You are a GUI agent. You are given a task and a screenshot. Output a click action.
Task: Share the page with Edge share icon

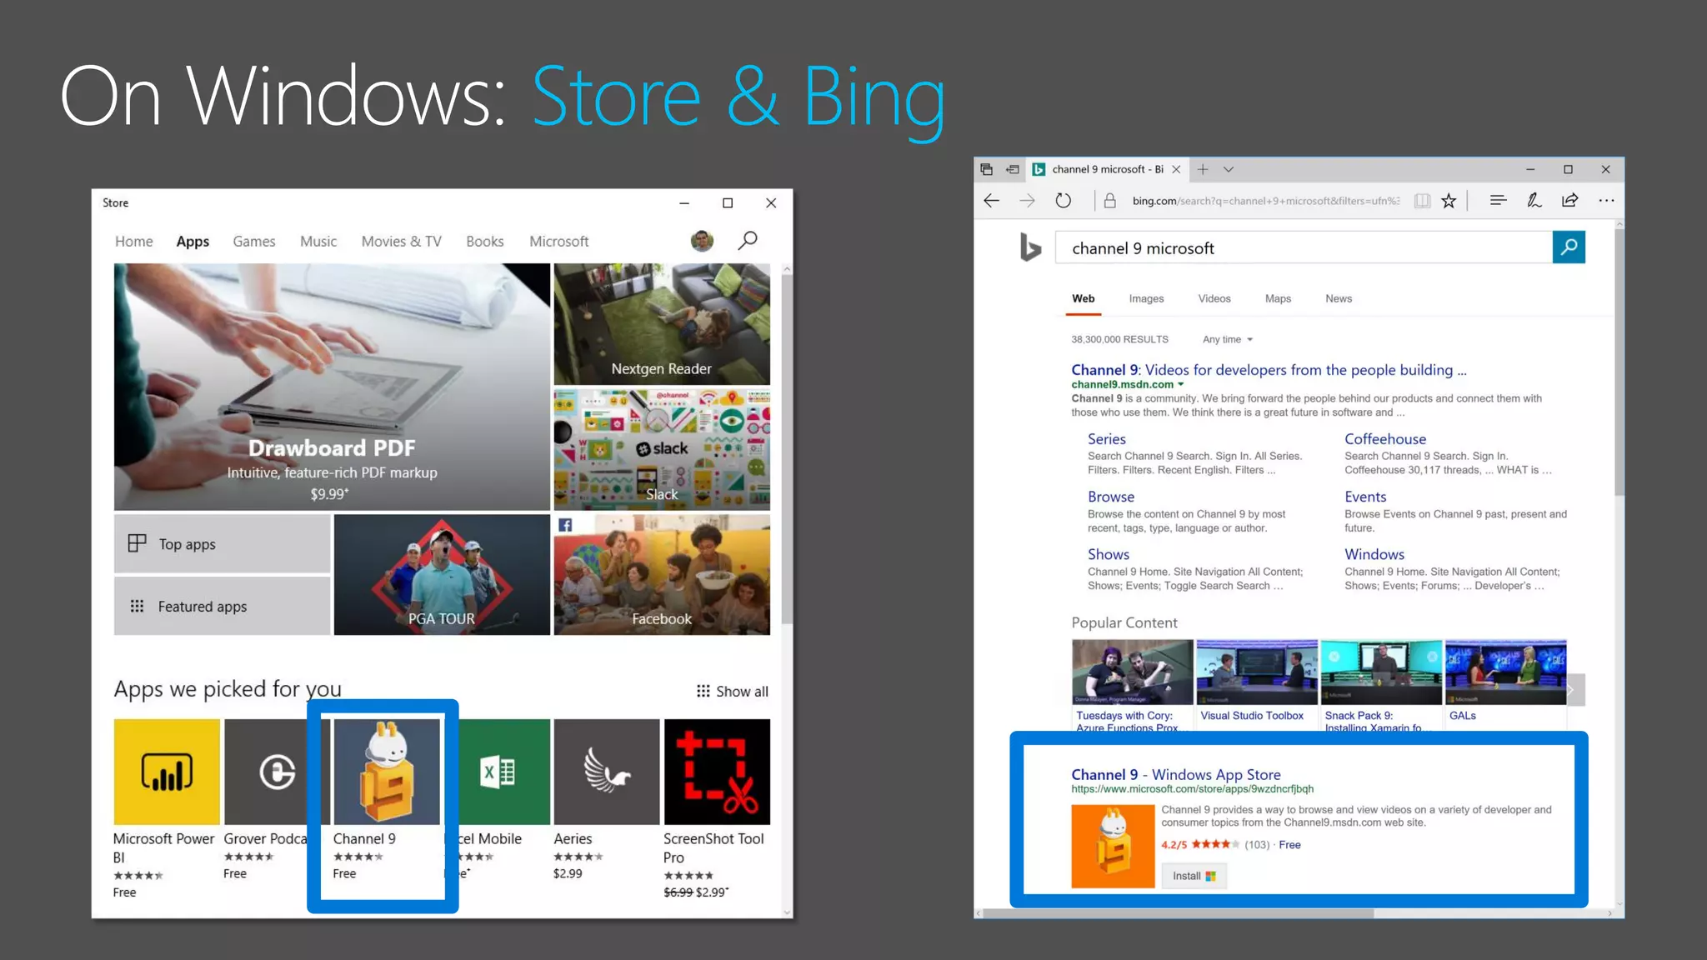click(1569, 200)
